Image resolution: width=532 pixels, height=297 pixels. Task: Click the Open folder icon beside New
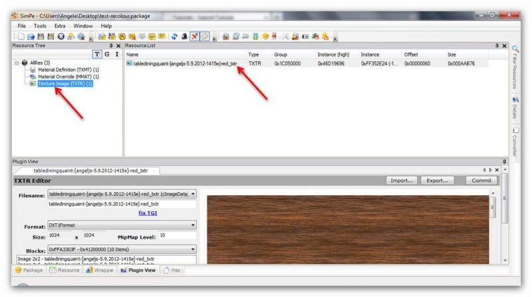(x=31, y=37)
